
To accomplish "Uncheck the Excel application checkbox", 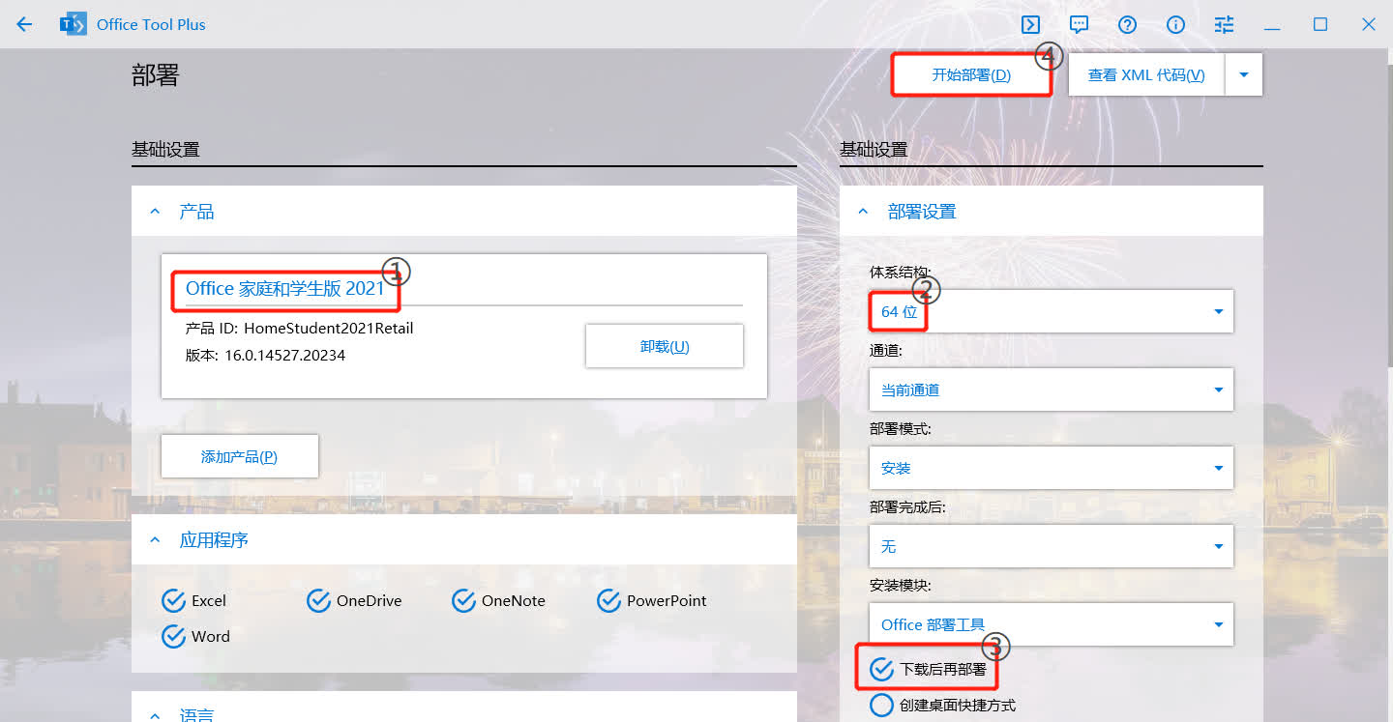I will click(174, 601).
